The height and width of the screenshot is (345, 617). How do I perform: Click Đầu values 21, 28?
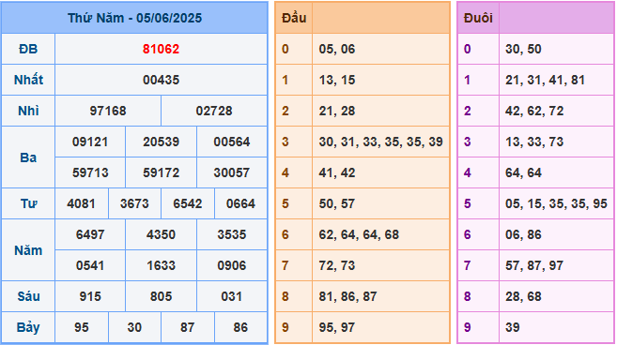337,111
